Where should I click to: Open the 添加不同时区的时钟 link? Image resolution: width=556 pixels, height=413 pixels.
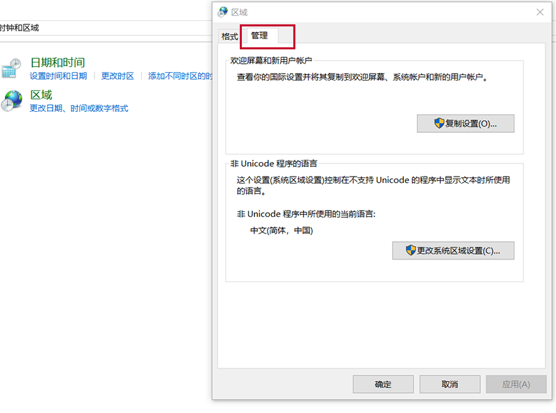180,76
